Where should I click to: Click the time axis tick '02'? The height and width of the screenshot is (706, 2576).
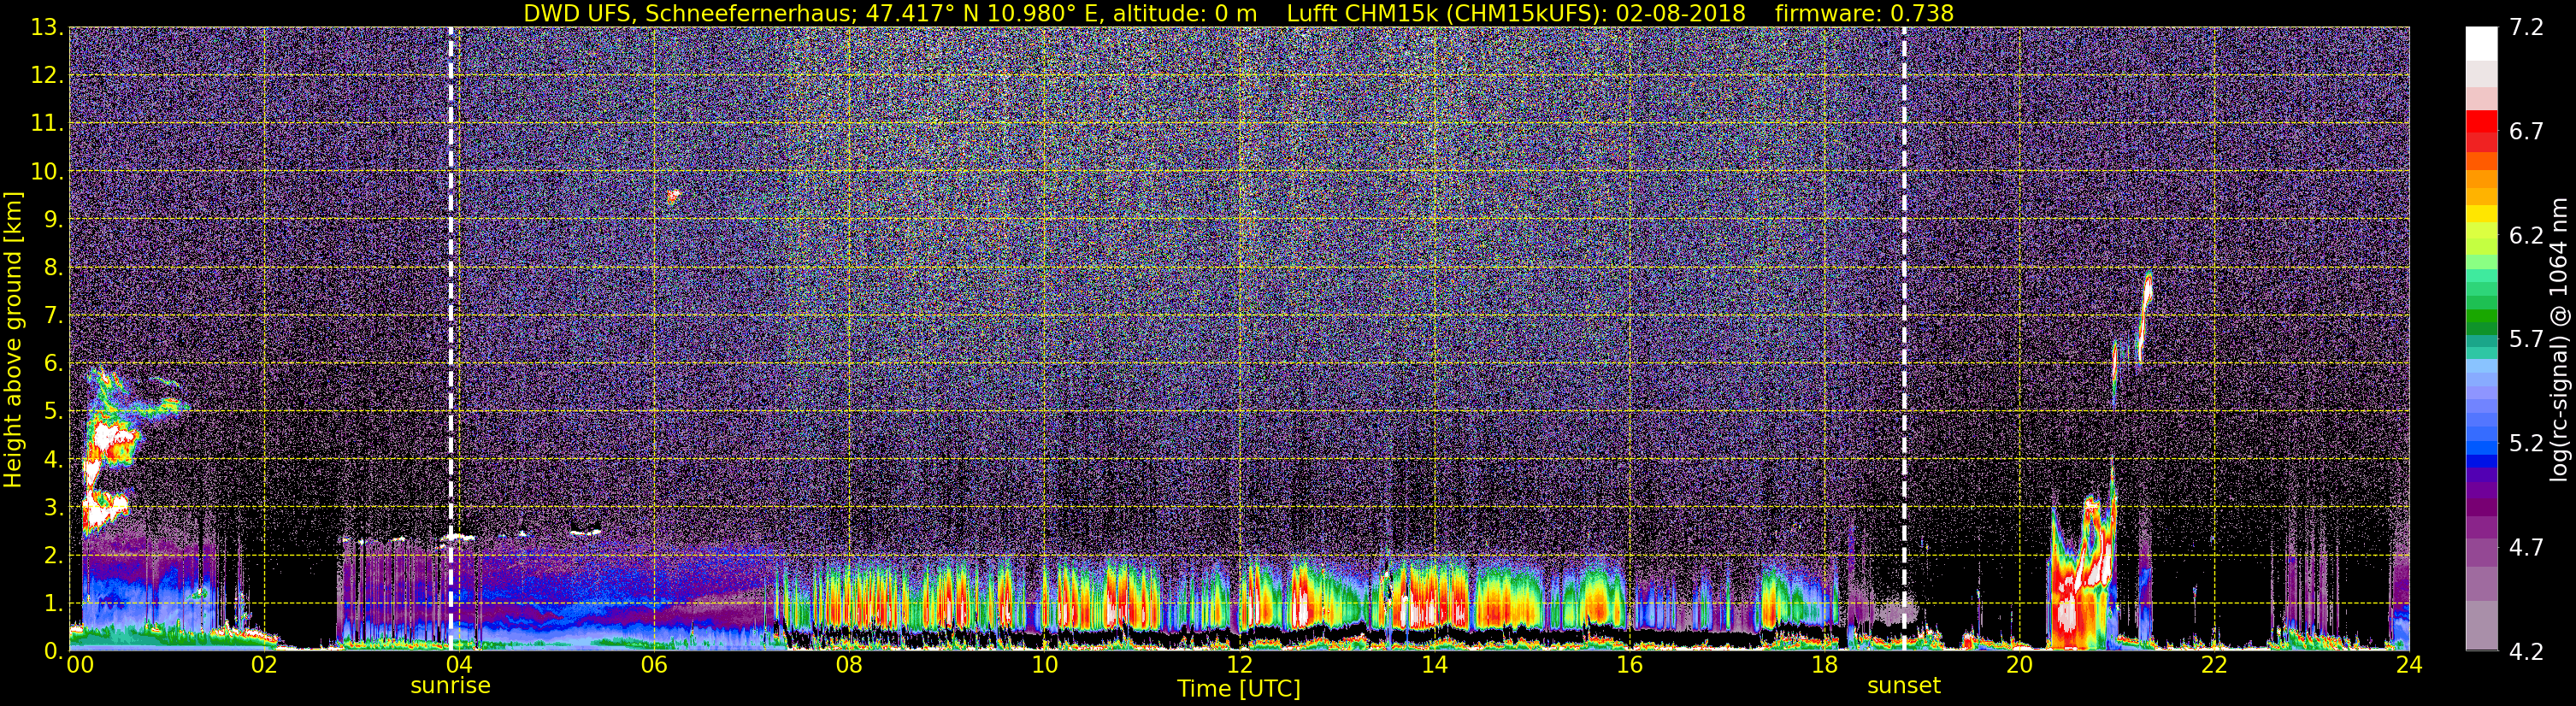tap(264, 665)
